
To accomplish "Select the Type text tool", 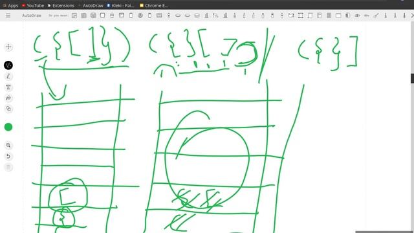I will point(8,87).
